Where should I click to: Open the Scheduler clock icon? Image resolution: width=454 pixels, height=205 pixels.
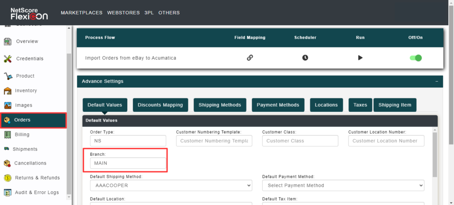[305, 58]
